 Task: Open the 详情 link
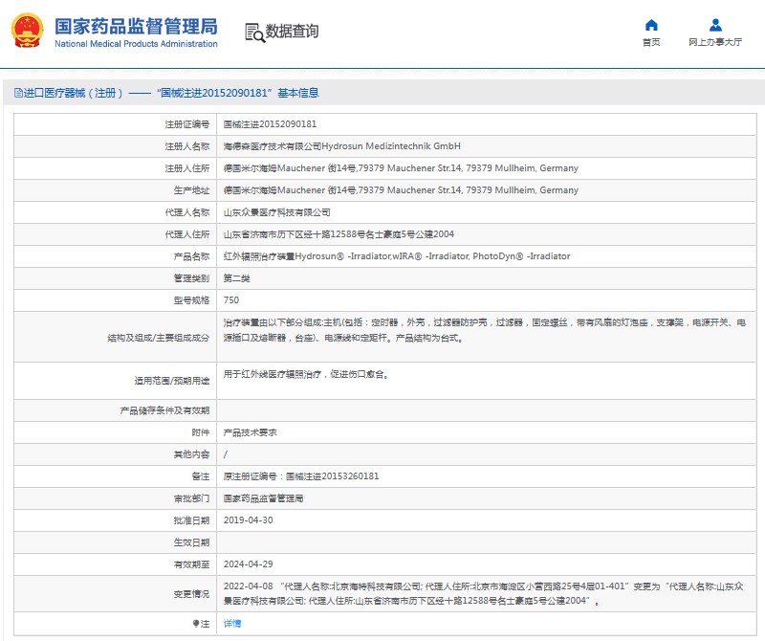click(x=232, y=624)
